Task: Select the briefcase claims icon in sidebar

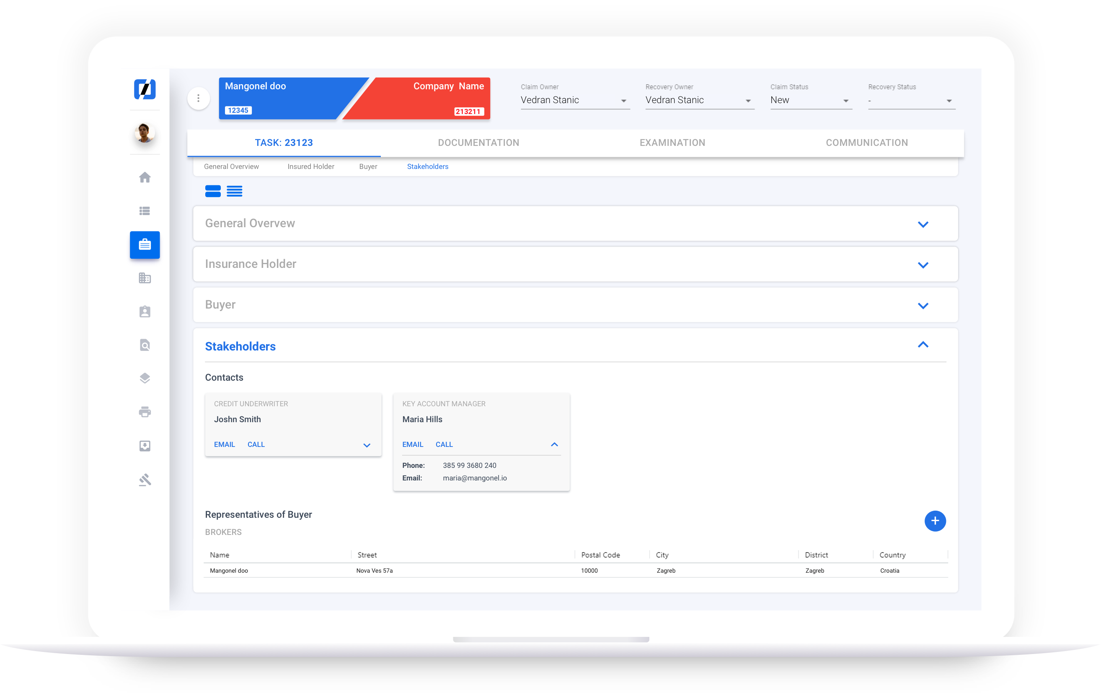Action: point(145,245)
